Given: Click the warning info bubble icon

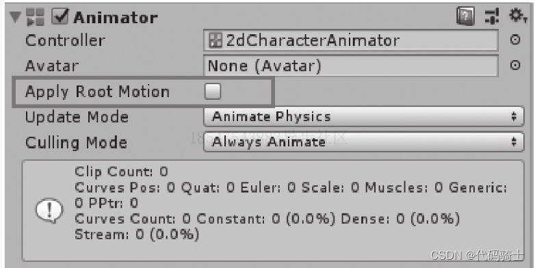Looking at the screenshot, I should click(49, 211).
